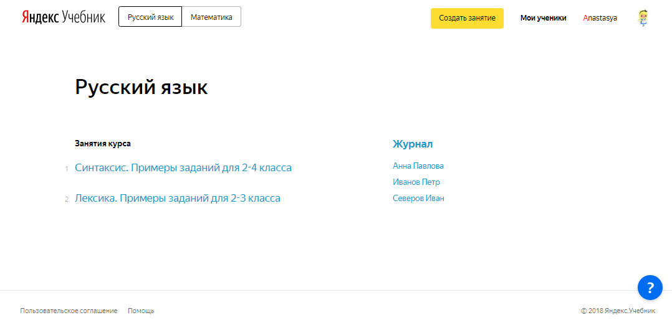Click the © 2018 Яндекс.Учебник copyright text
The image size is (672, 333).
click(x=618, y=311)
